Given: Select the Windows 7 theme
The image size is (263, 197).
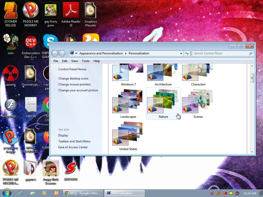Looking at the screenshot, I should click(x=128, y=75).
